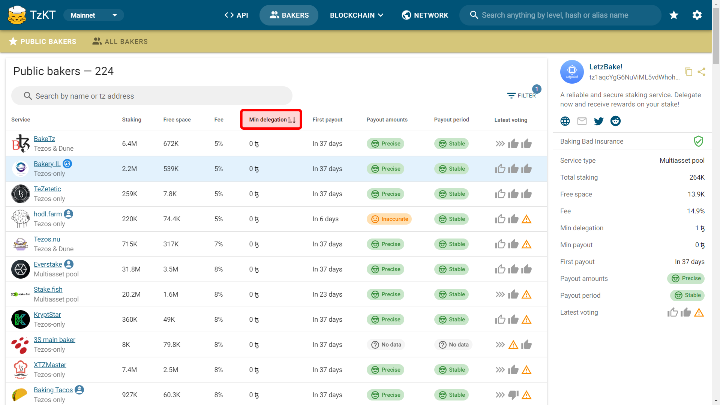This screenshot has width=720, height=405.
Task: Click the warning triangle in LetzBake! voting
Action: pyautogui.click(x=699, y=312)
